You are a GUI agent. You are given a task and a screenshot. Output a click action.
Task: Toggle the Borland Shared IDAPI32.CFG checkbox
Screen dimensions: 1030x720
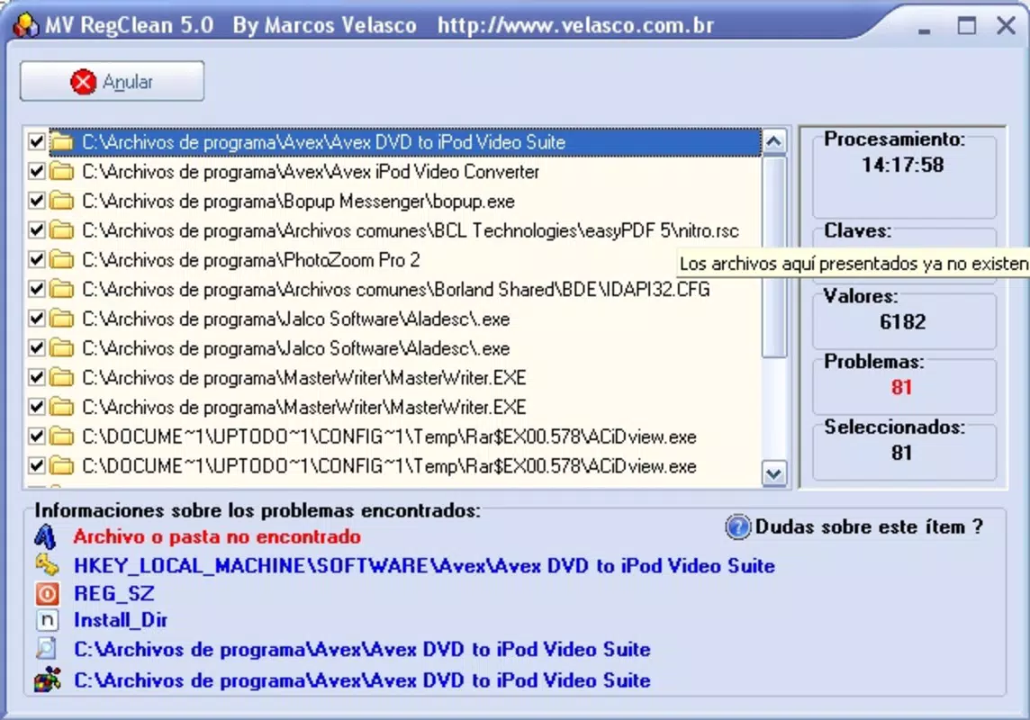37,289
